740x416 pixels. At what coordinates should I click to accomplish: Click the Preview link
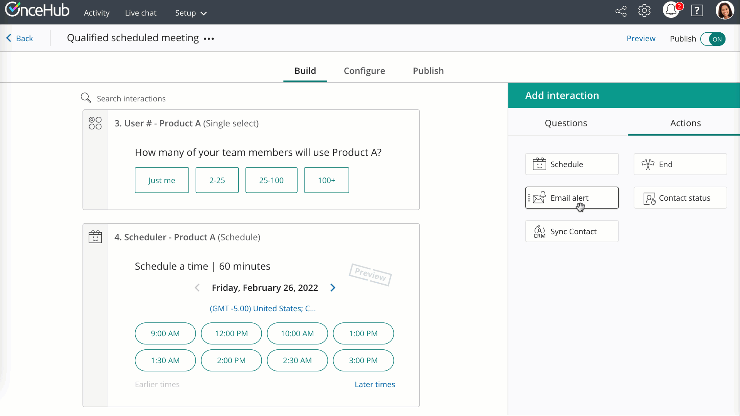pyautogui.click(x=641, y=39)
